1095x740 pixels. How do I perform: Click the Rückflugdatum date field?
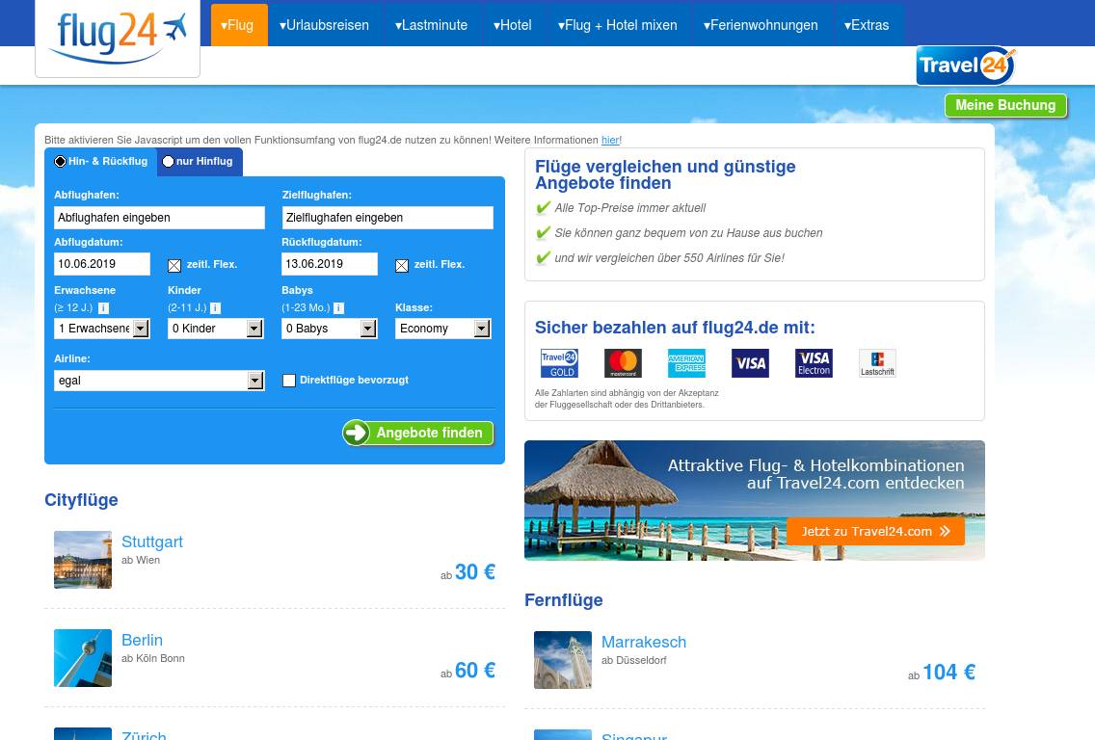(330, 264)
